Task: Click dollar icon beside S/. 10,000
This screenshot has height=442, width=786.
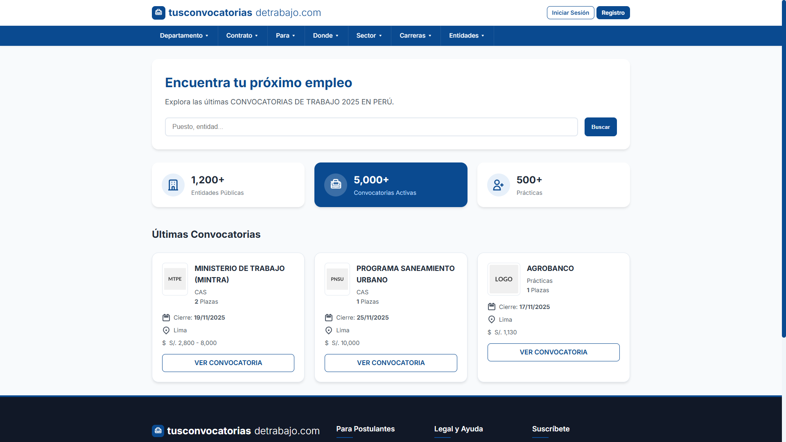Action: [x=327, y=343]
